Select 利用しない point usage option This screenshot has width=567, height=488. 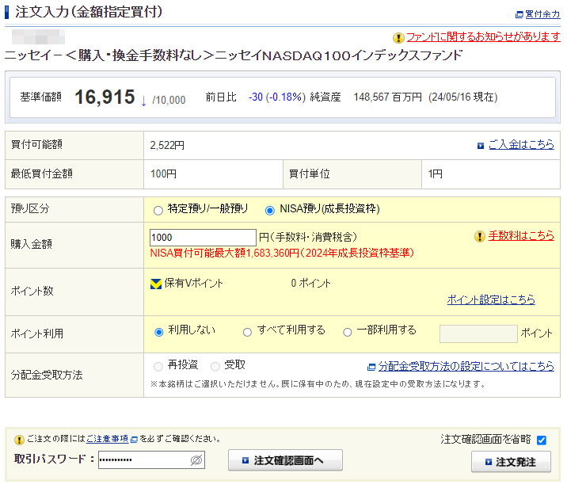point(159,332)
